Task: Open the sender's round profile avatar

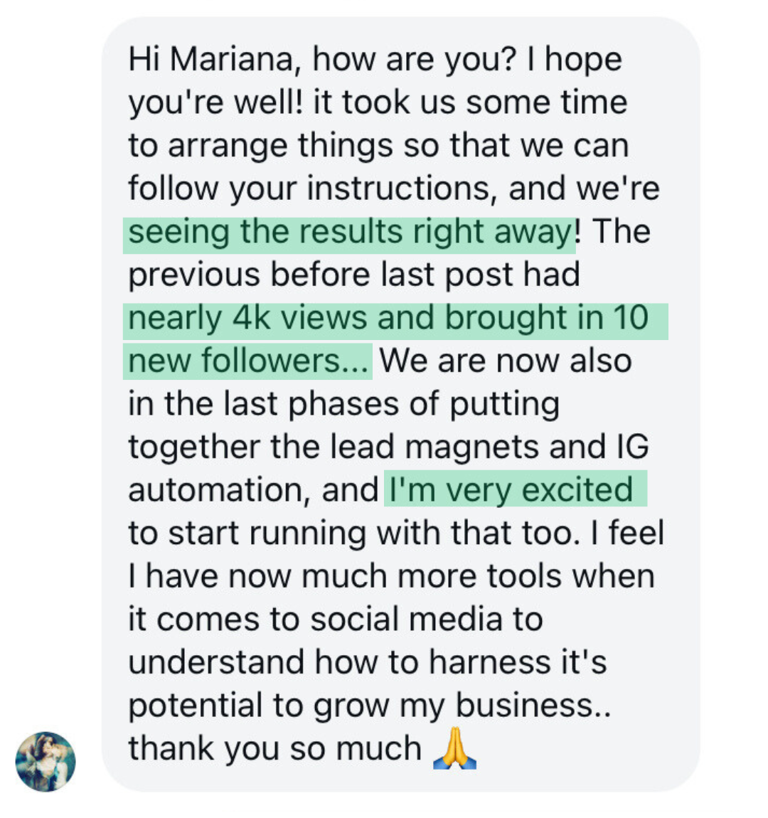Action: pos(46,762)
